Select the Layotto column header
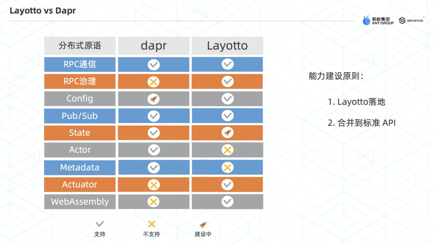 point(227,46)
